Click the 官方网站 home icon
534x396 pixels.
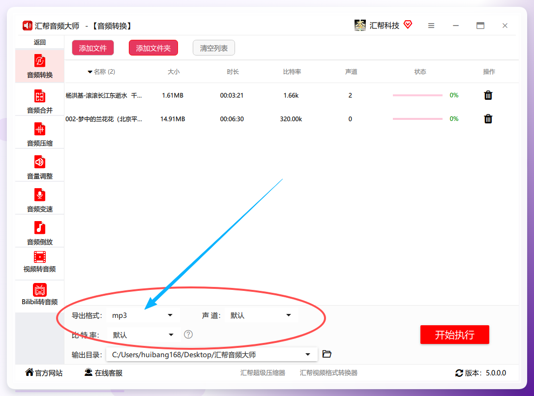[30, 372]
